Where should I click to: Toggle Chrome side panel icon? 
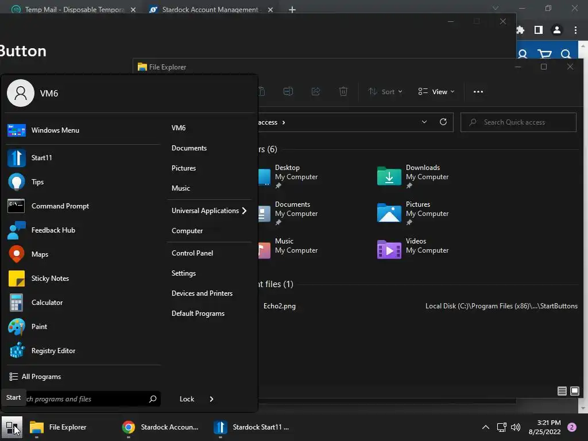pos(539,30)
